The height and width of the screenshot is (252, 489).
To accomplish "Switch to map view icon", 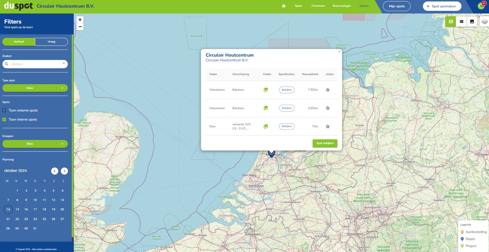I will click(450, 21).
